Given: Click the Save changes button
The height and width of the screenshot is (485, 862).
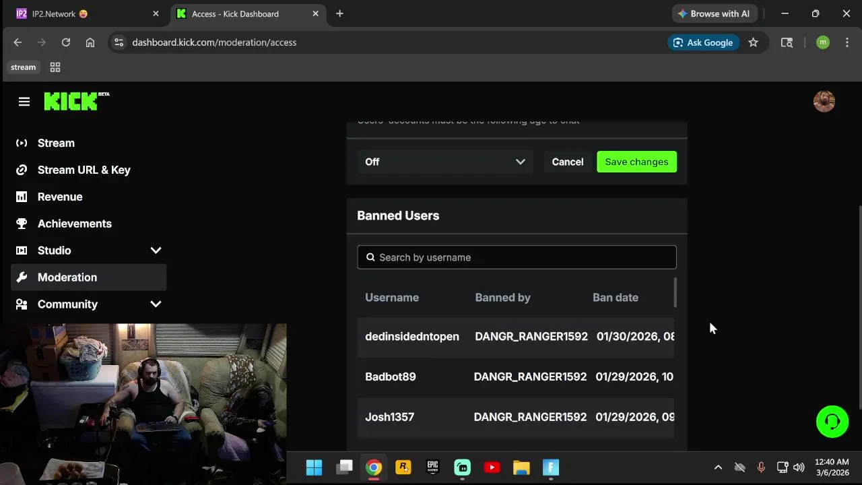Looking at the screenshot, I should pos(636,162).
